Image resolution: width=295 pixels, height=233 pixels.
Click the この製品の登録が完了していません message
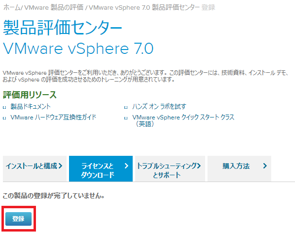[53, 196]
